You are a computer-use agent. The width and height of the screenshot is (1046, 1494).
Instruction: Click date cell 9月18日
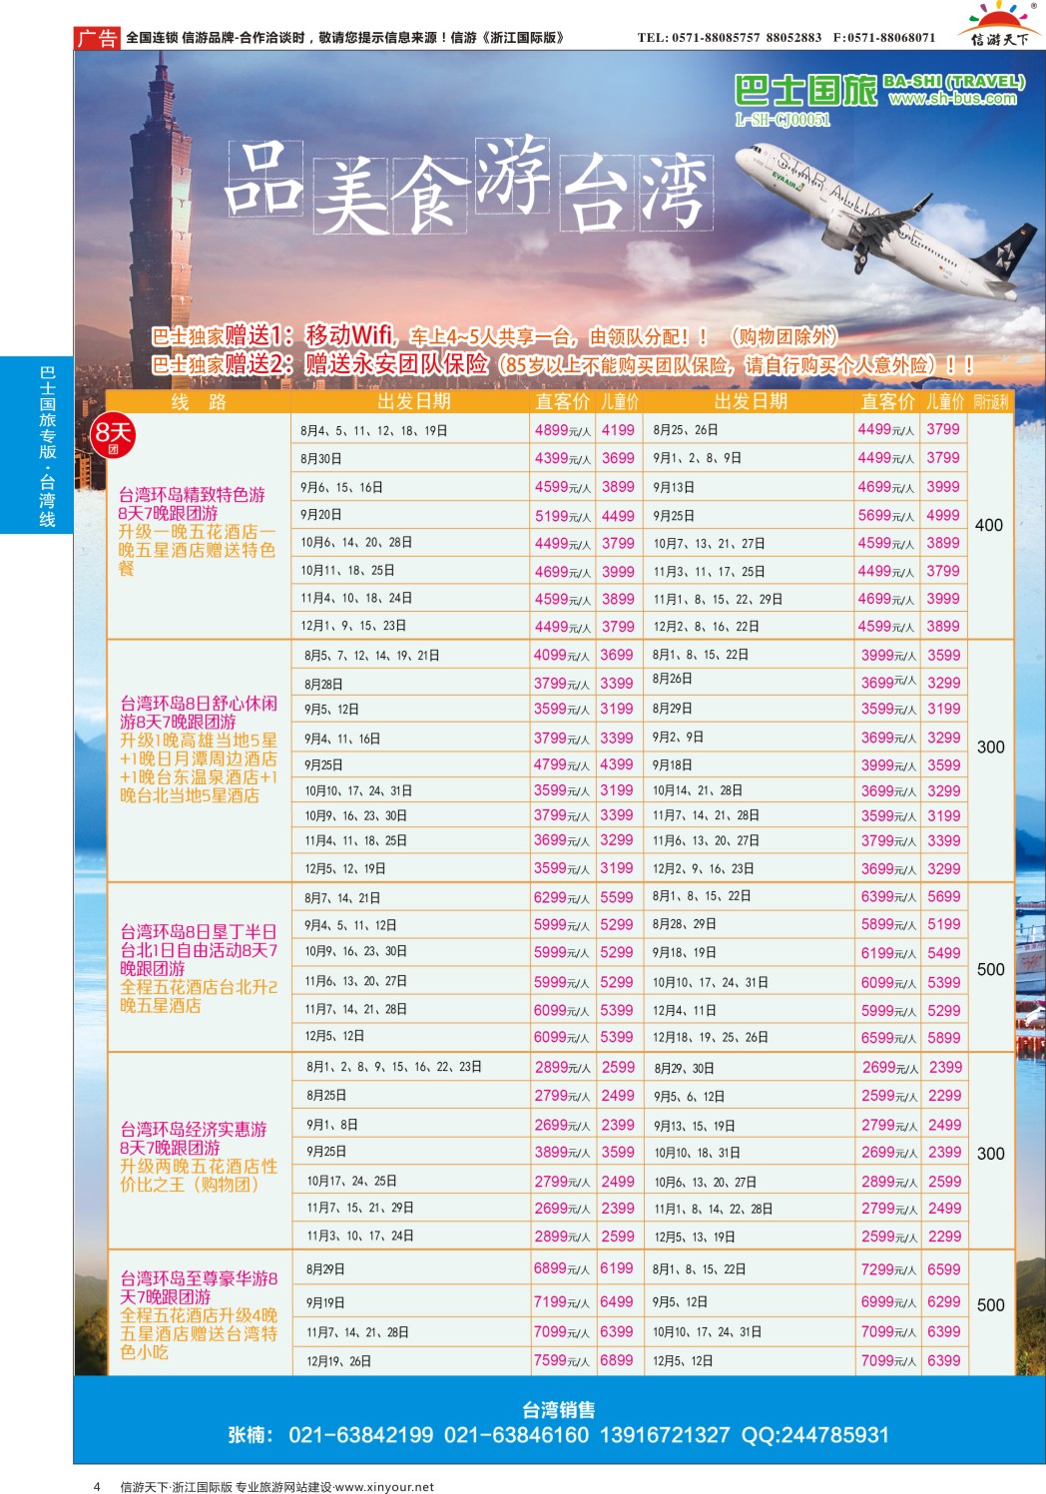[672, 764]
